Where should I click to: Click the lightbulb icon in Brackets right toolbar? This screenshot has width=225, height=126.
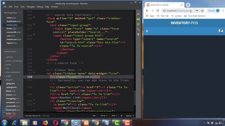tap(138, 35)
